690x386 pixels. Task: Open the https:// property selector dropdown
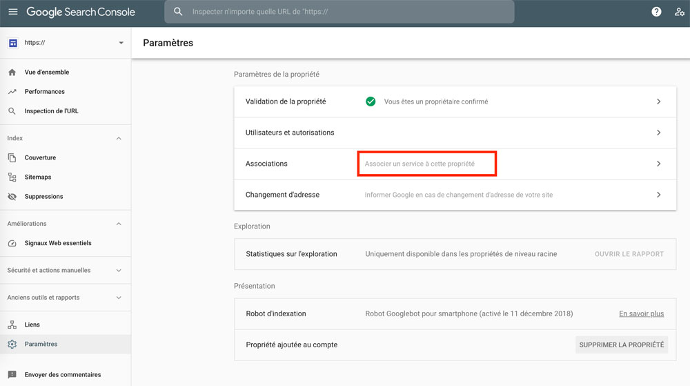pos(66,43)
